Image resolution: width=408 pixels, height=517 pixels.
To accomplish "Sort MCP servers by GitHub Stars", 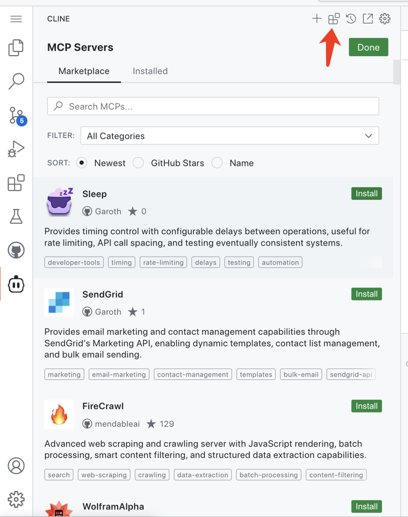I will click(138, 163).
